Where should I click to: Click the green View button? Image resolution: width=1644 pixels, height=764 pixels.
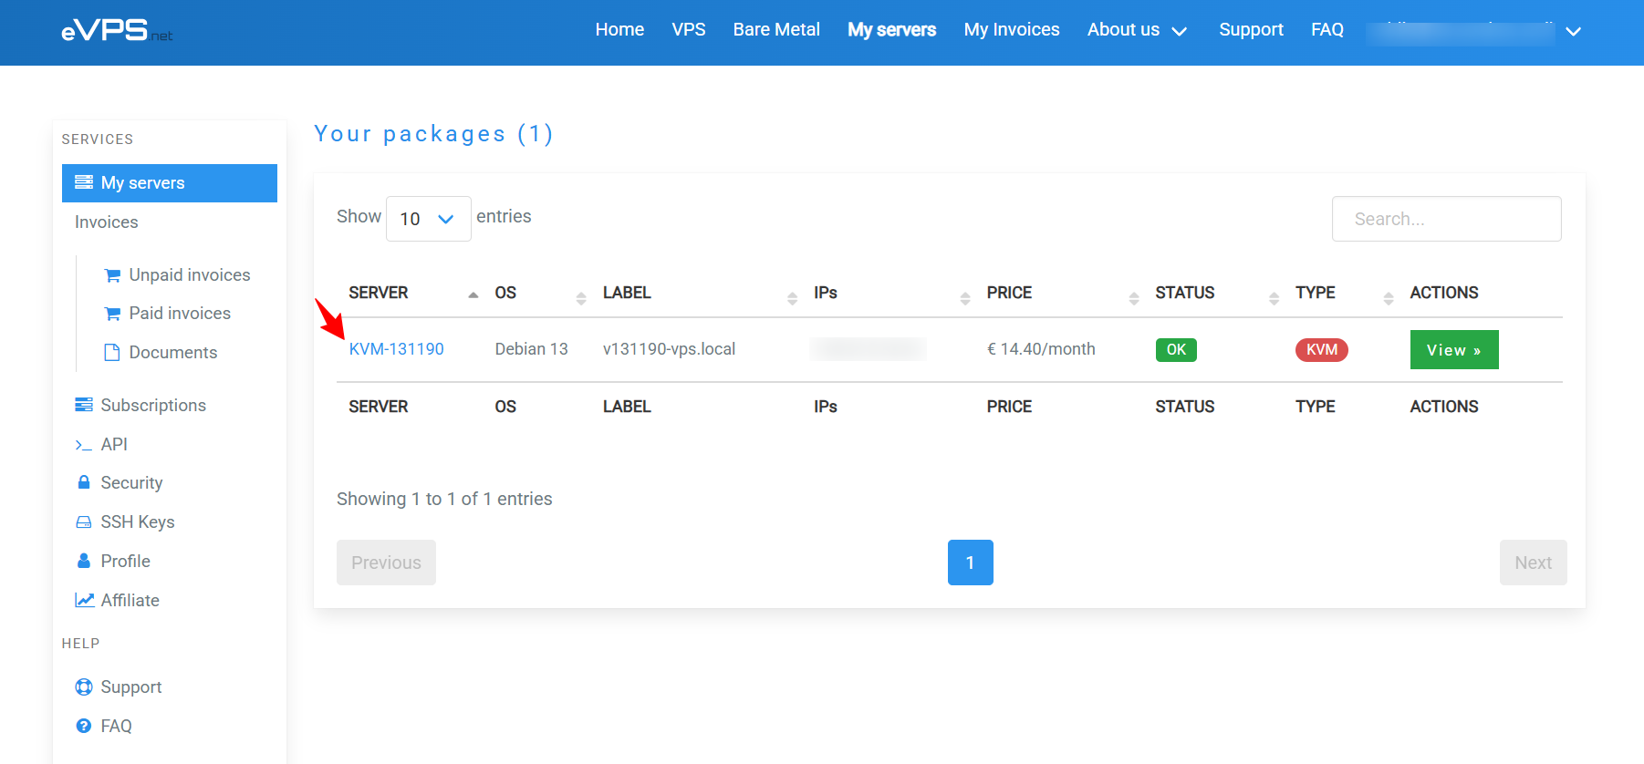tap(1454, 350)
